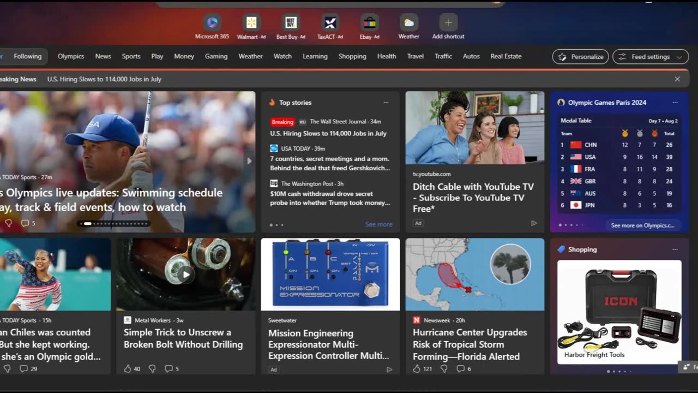Open Wall Street Journal hiring slows story
The width and height of the screenshot is (698, 393).
(x=328, y=133)
